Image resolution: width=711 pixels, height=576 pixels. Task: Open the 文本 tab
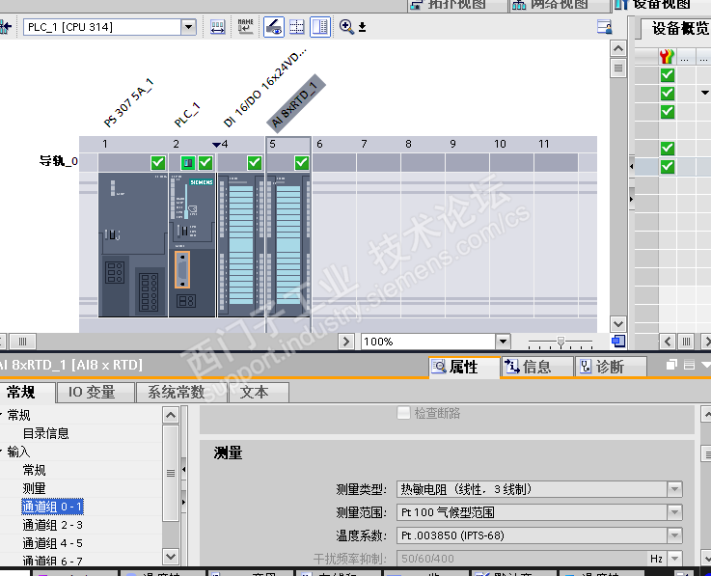click(x=259, y=393)
